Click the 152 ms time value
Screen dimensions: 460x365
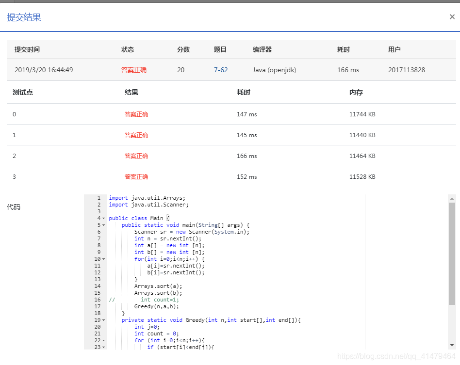pos(246,177)
